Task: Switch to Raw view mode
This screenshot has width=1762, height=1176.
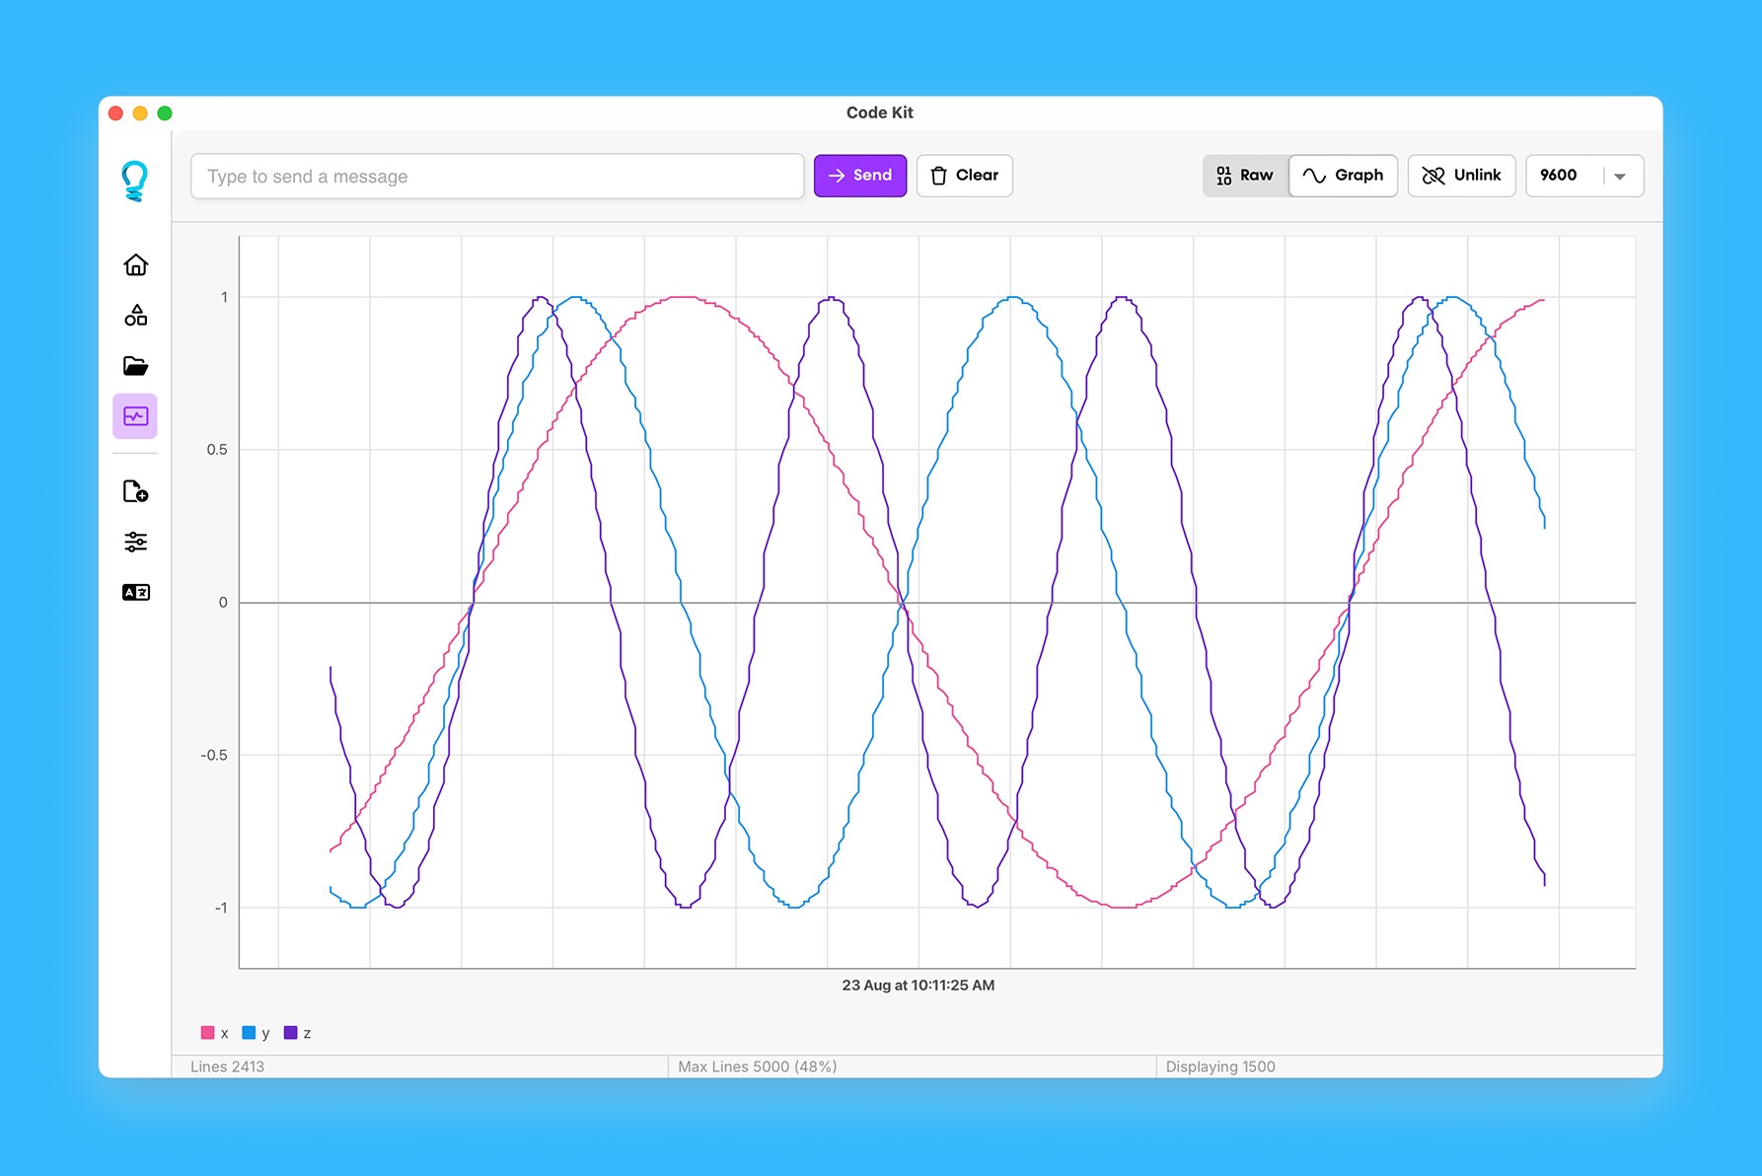Action: coord(1245,175)
